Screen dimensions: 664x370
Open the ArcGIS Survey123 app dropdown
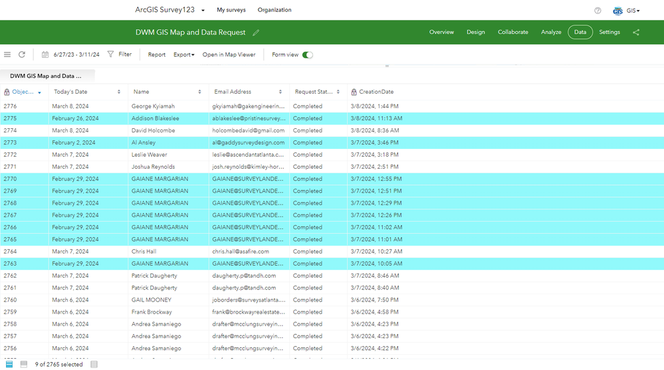coord(203,11)
